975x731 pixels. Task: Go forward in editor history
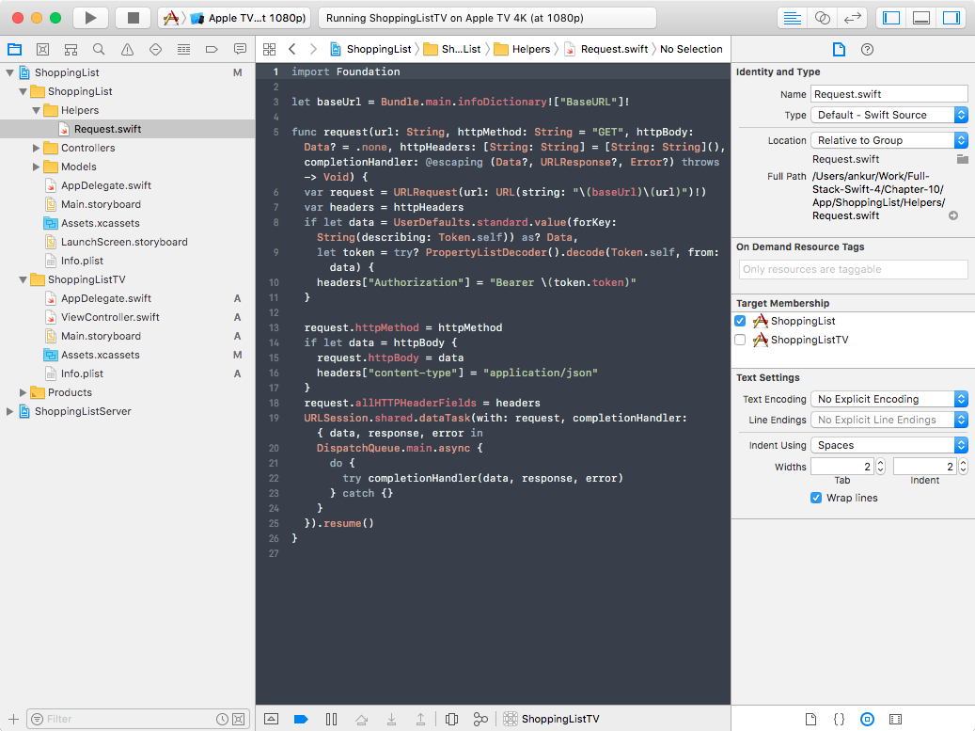[313, 49]
